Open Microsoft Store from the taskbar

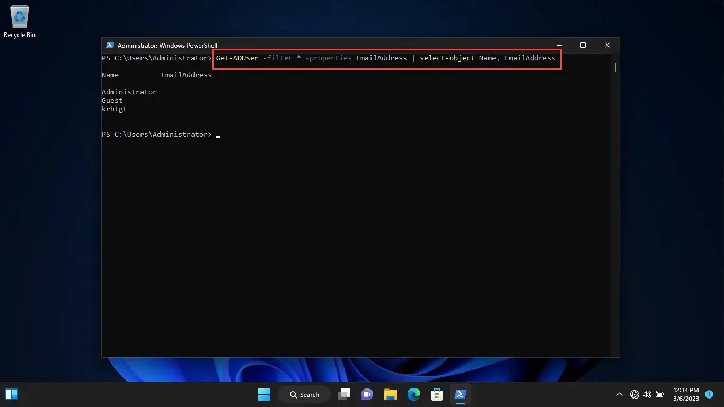click(x=437, y=394)
